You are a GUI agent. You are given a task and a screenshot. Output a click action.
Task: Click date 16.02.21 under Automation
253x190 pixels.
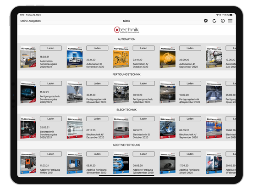coord(44,57)
